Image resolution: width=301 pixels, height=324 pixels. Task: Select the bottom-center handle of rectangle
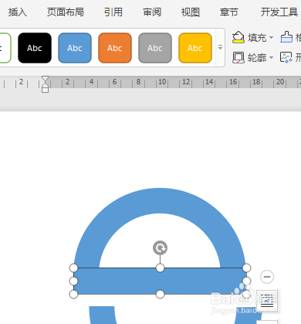(160, 294)
